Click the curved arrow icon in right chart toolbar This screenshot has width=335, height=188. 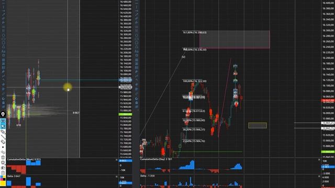pos(137,99)
